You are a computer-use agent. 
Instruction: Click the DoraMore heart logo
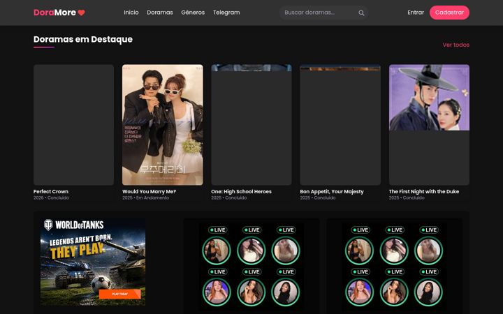coord(59,13)
